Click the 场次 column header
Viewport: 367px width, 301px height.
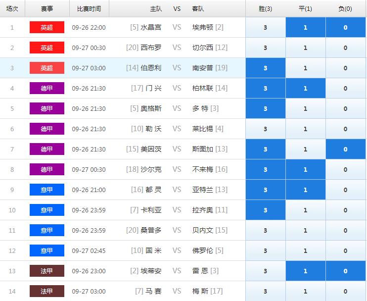[12, 9]
